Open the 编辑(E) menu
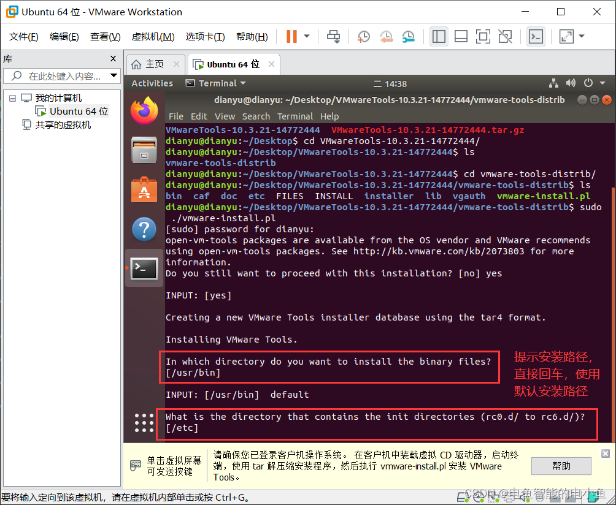Screen dimensions: 616x505 64,37
